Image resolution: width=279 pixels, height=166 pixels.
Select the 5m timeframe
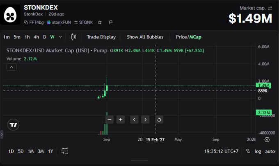pos(17,37)
